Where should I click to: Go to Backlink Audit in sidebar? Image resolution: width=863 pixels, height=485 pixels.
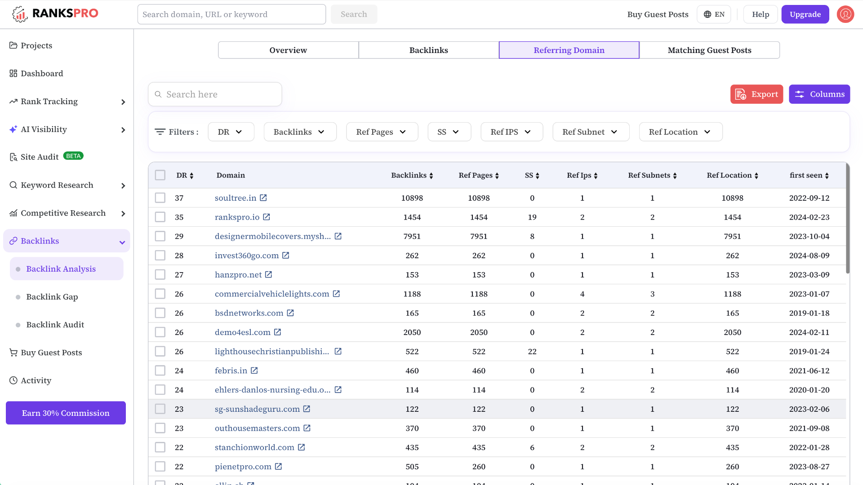[55, 325]
